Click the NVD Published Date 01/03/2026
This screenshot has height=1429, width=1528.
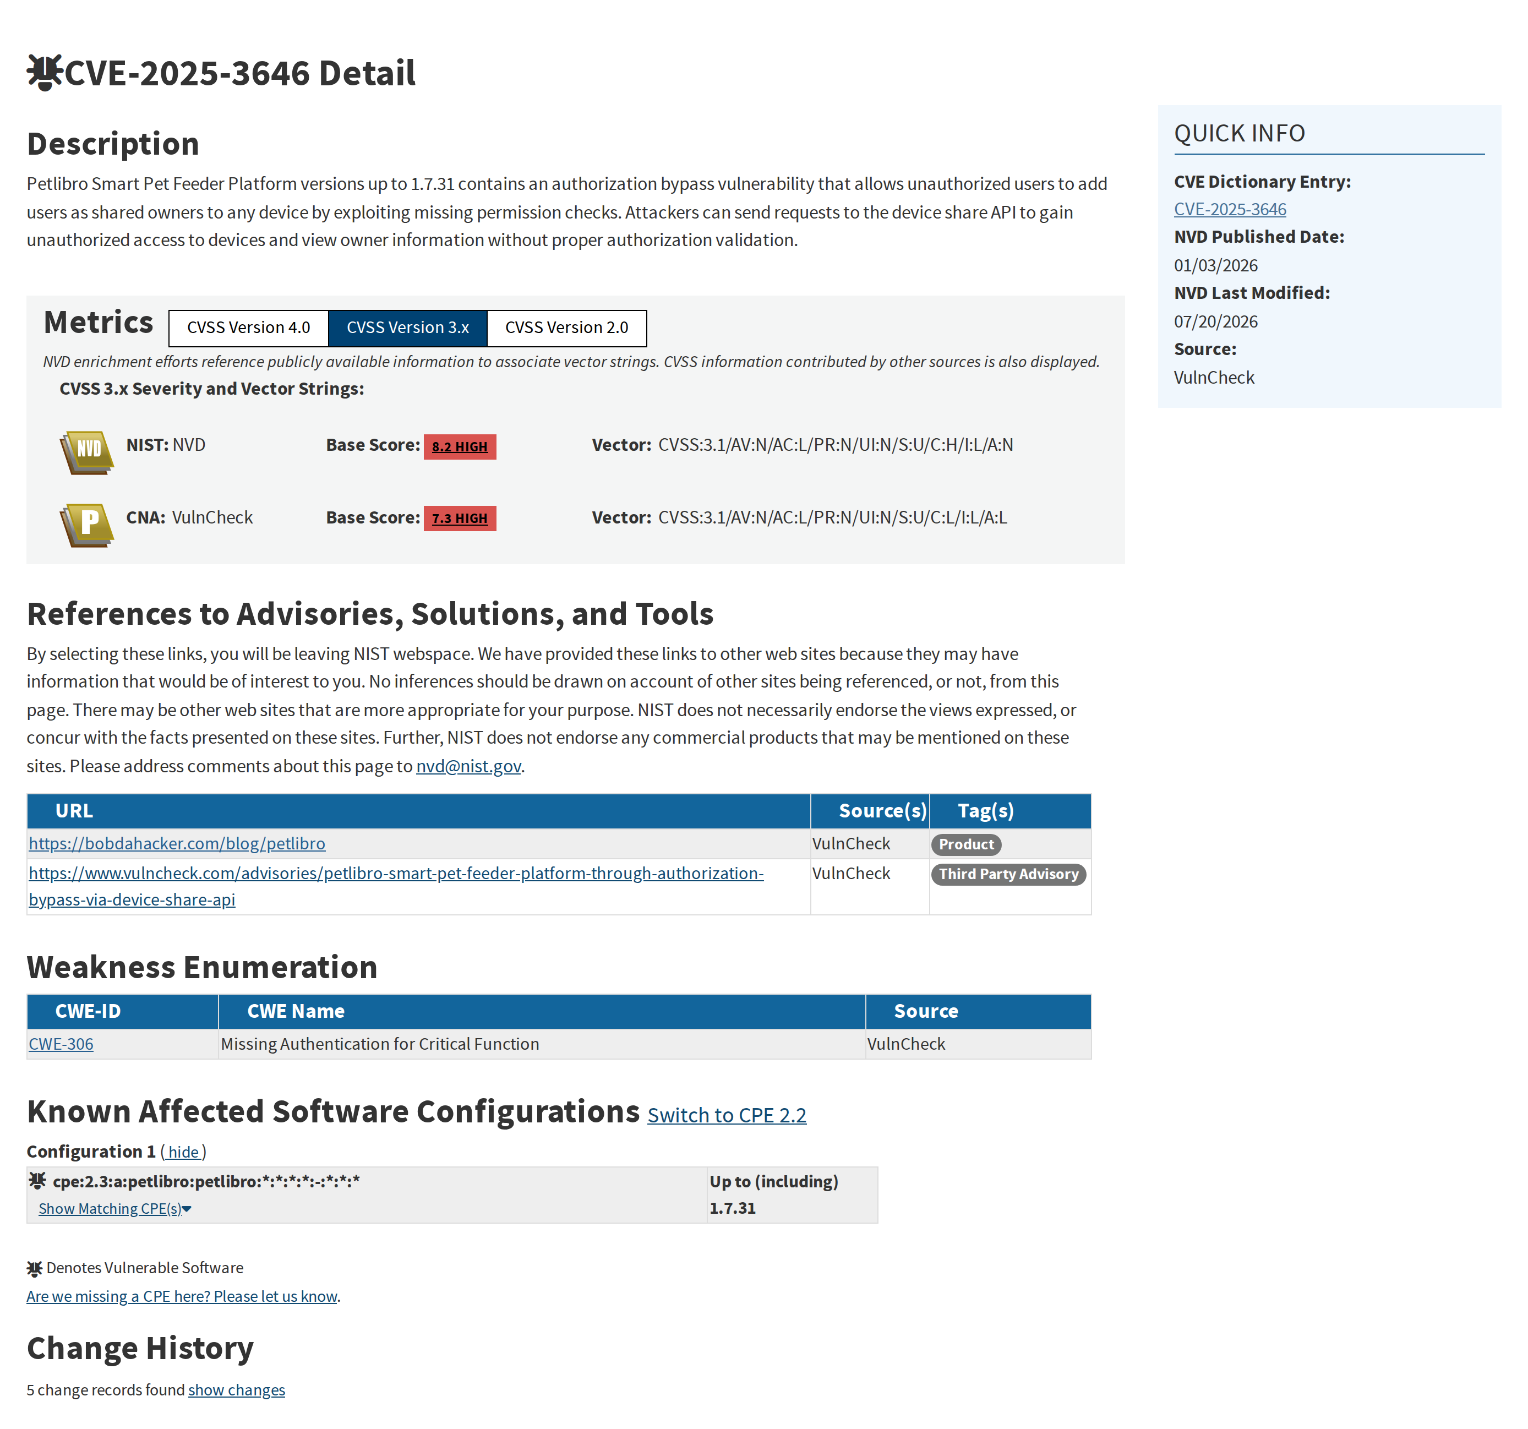(x=1216, y=265)
